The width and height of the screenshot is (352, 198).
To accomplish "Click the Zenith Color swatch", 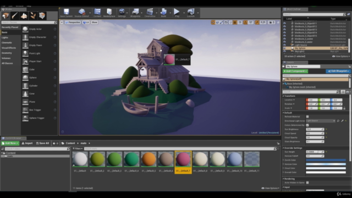I will point(326,160).
